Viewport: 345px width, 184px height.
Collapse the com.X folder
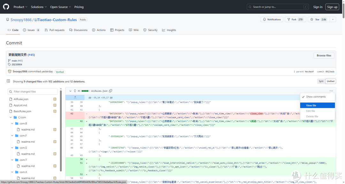coord(12,172)
